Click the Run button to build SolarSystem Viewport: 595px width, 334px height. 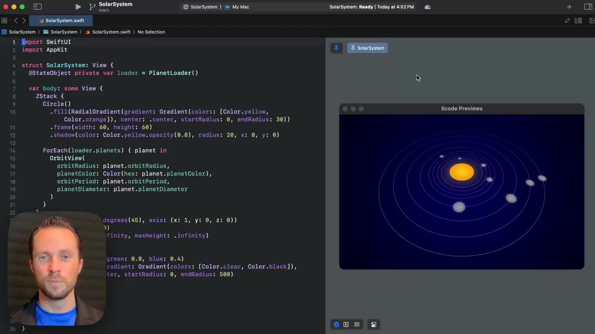click(x=78, y=6)
